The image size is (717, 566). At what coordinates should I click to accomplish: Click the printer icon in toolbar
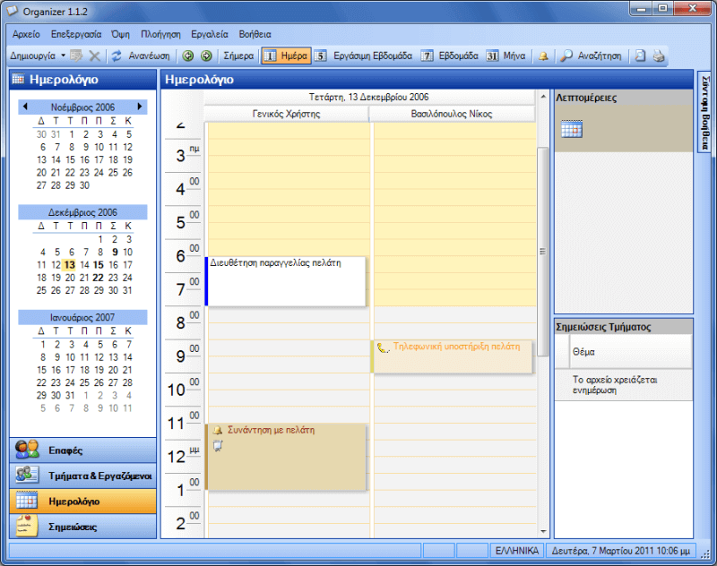click(659, 56)
